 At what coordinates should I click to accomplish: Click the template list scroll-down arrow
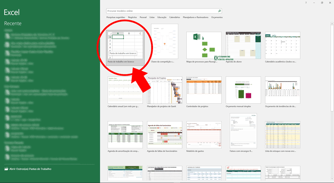(332, 179)
